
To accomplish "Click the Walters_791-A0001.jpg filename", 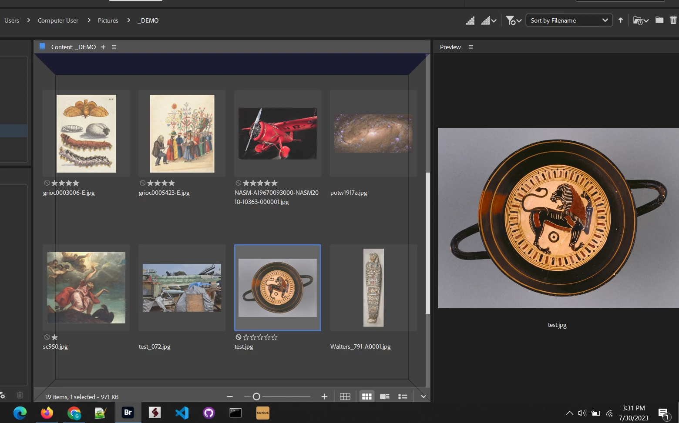I will pyautogui.click(x=360, y=346).
